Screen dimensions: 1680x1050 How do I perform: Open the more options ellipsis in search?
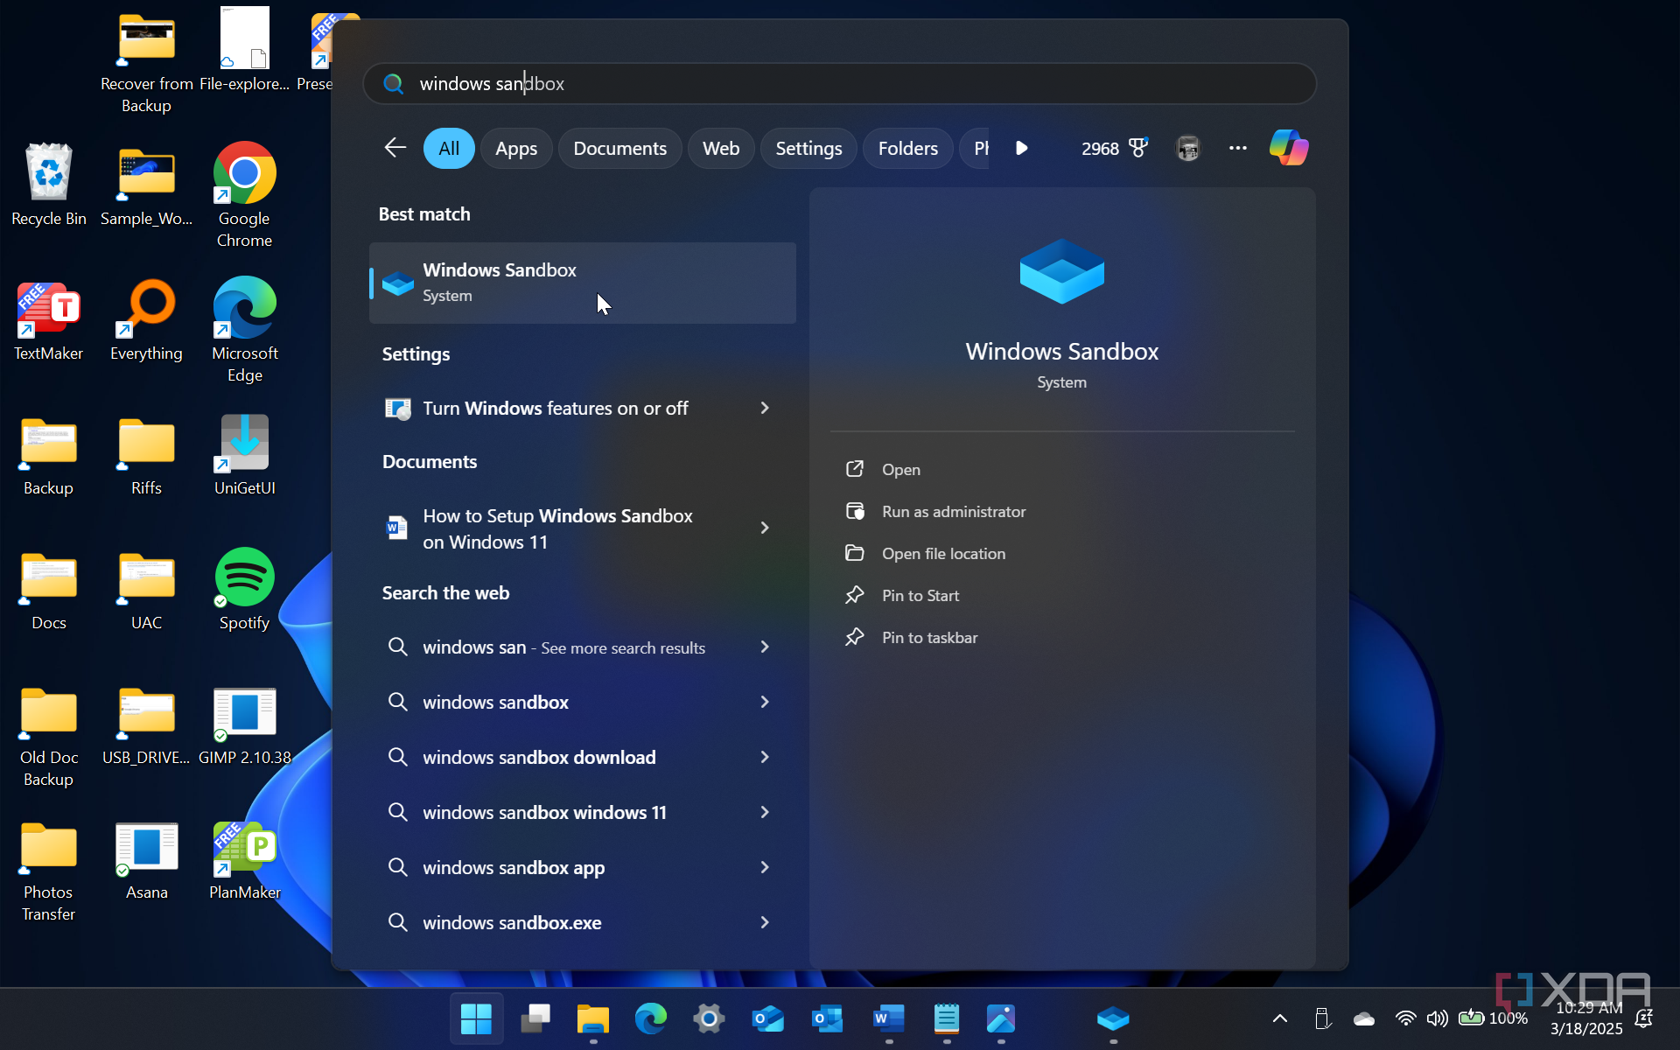(x=1237, y=148)
